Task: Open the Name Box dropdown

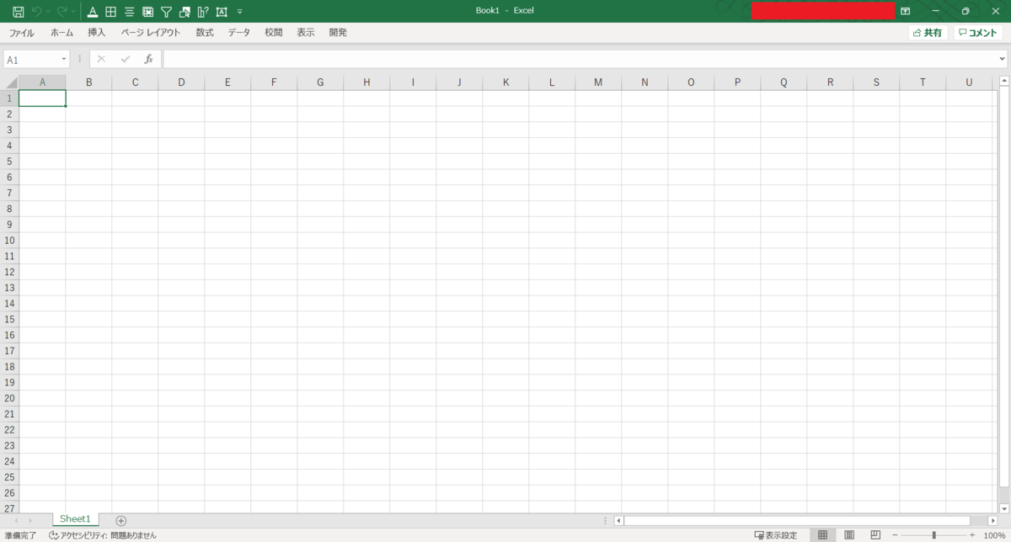Action: point(63,58)
